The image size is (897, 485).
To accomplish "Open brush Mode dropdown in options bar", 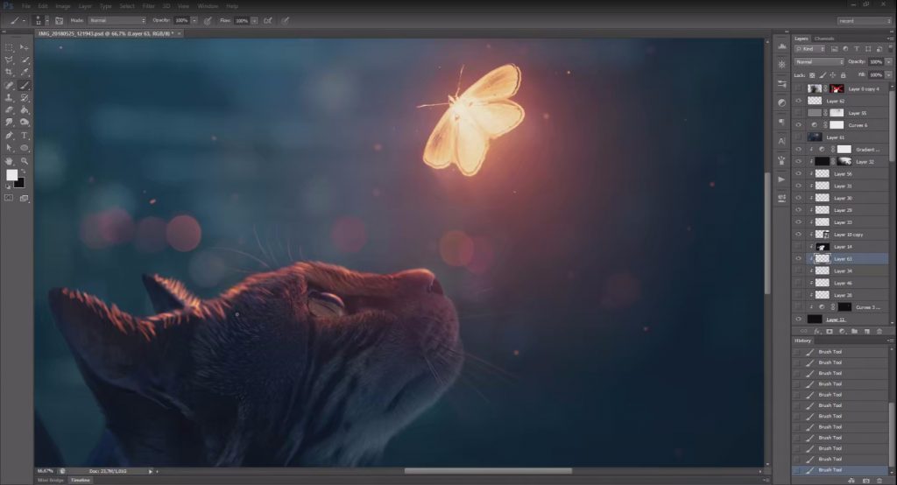I will [117, 21].
